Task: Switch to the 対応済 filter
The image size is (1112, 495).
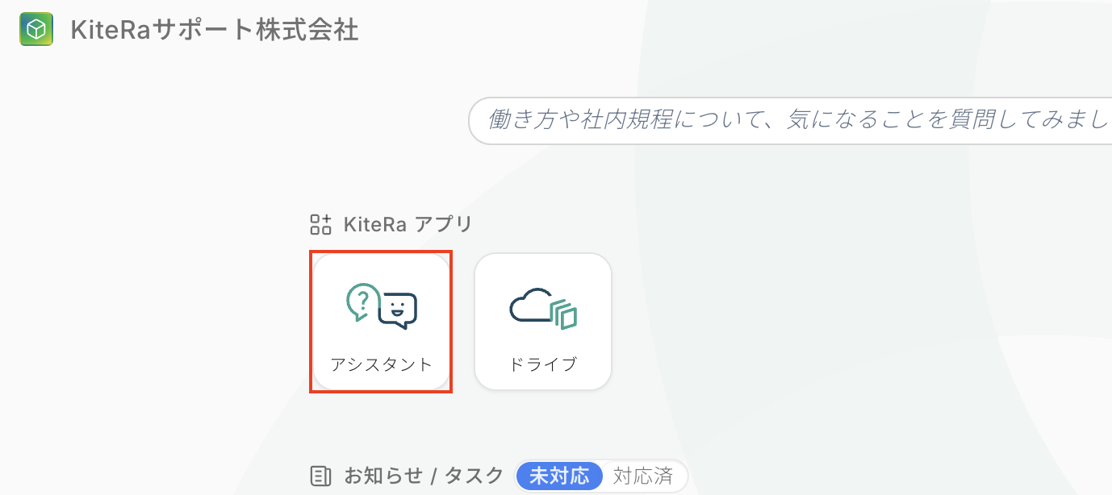Action: tap(643, 476)
